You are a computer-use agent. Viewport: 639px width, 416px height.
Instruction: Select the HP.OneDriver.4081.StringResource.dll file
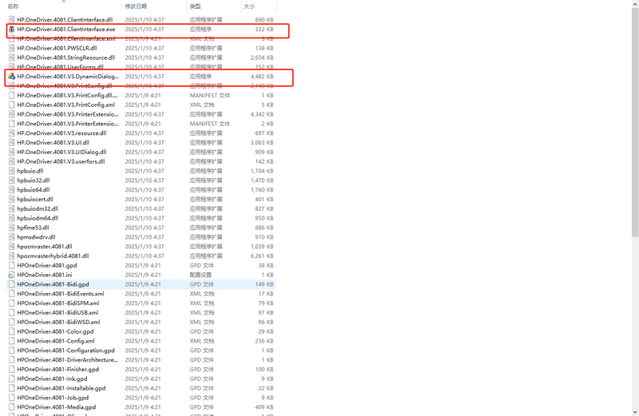pyautogui.click(x=65, y=57)
